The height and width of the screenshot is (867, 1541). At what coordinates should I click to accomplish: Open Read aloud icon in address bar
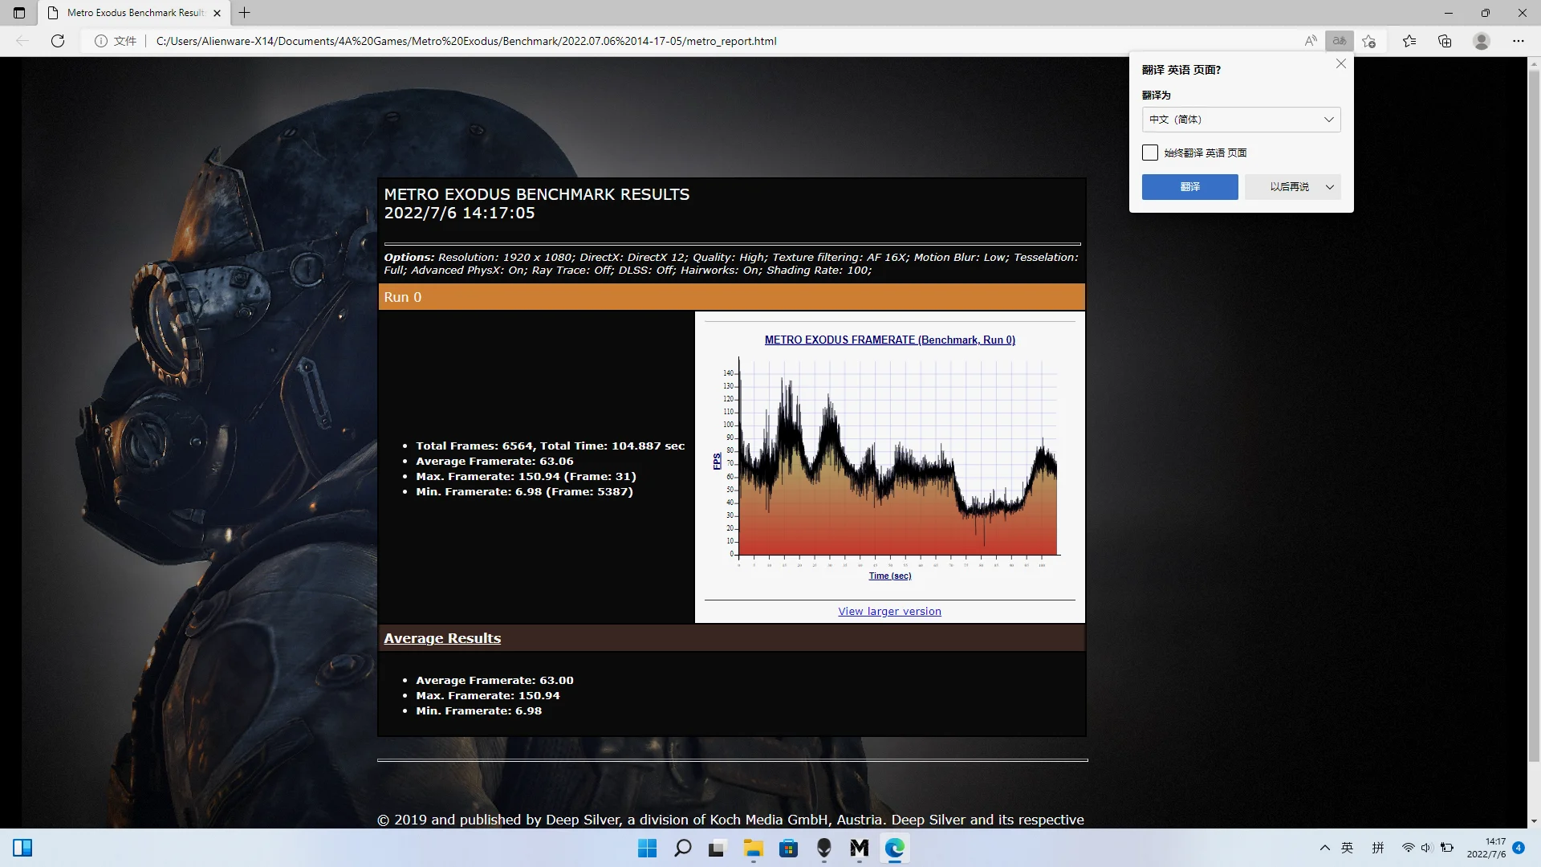[1311, 41]
